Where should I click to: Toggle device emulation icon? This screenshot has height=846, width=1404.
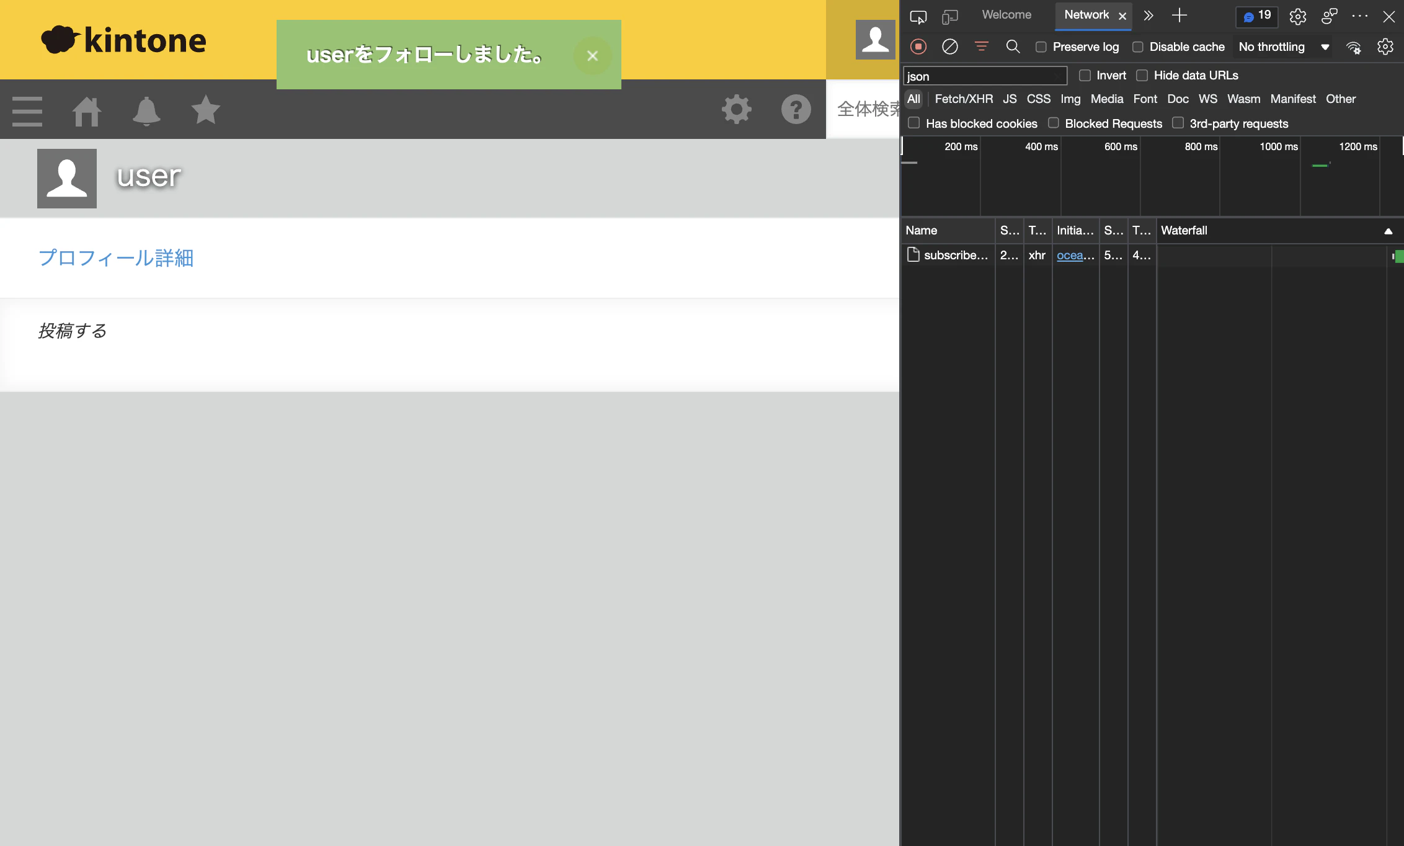click(x=949, y=16)
